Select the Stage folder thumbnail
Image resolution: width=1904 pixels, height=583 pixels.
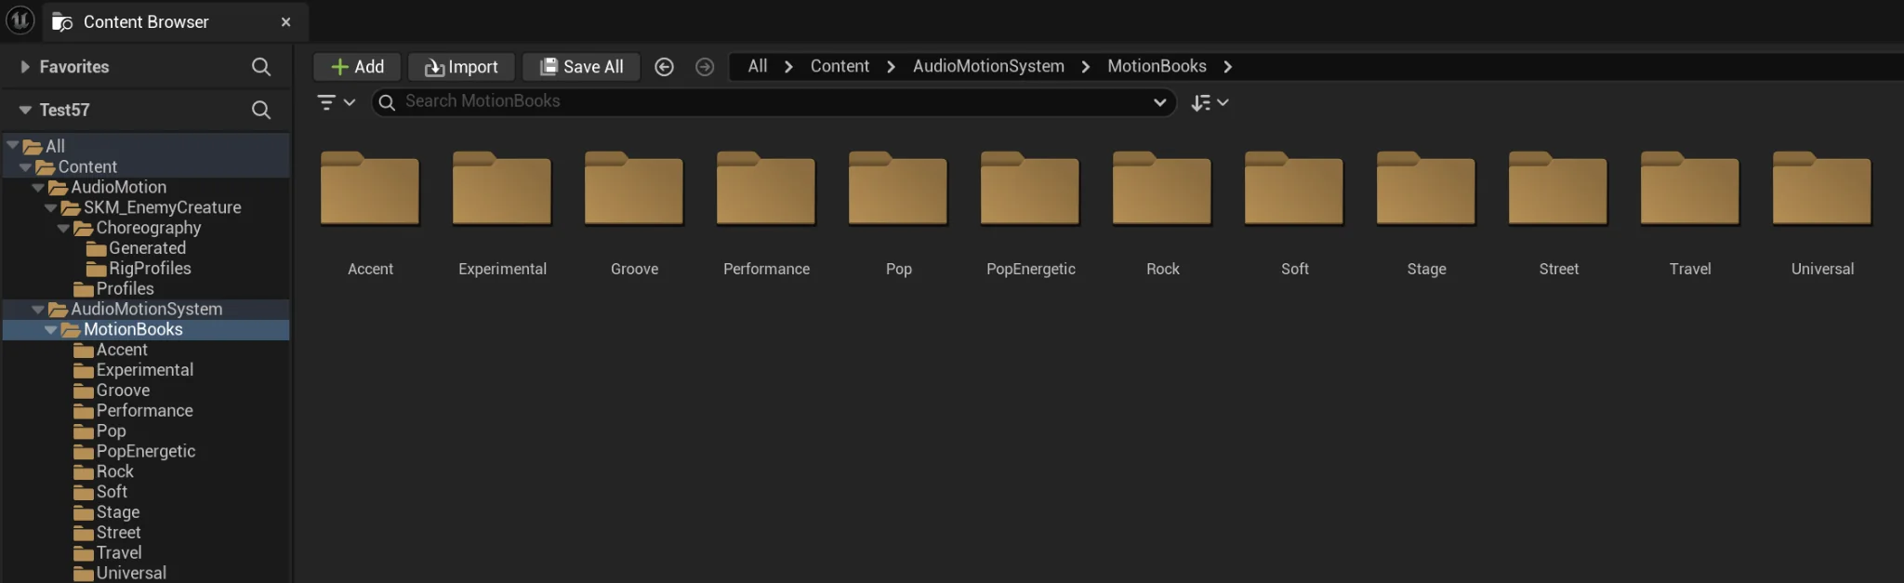[x=1426, y=189]
